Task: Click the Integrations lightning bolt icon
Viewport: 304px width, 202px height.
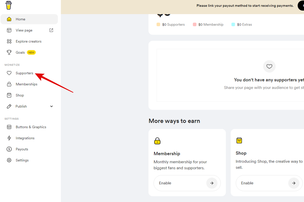Action: (9, 138)
